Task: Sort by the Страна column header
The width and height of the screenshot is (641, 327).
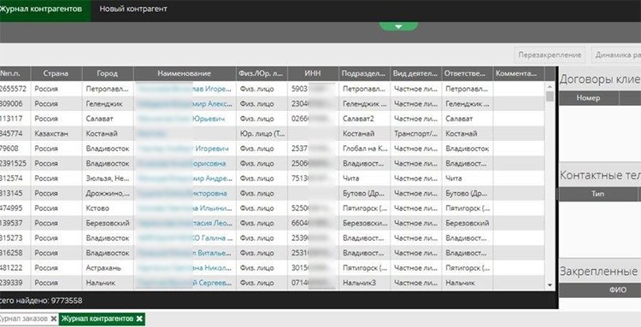Action: [x=56, y=74]
